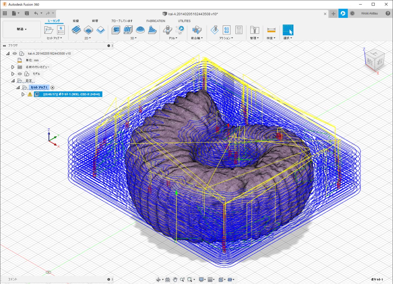Open the 3D milling dropdown label
The height and width of the screenshot is (284, 393).
click(133, 38)
